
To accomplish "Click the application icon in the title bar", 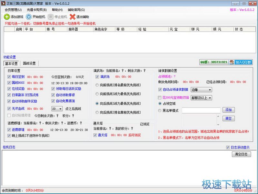I will [4, 3].
